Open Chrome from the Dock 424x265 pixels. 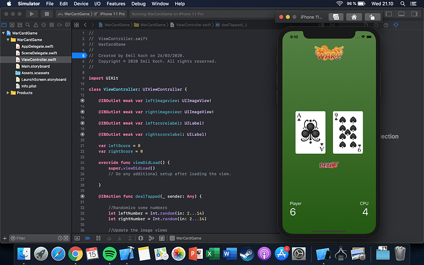tap(76, 253)
